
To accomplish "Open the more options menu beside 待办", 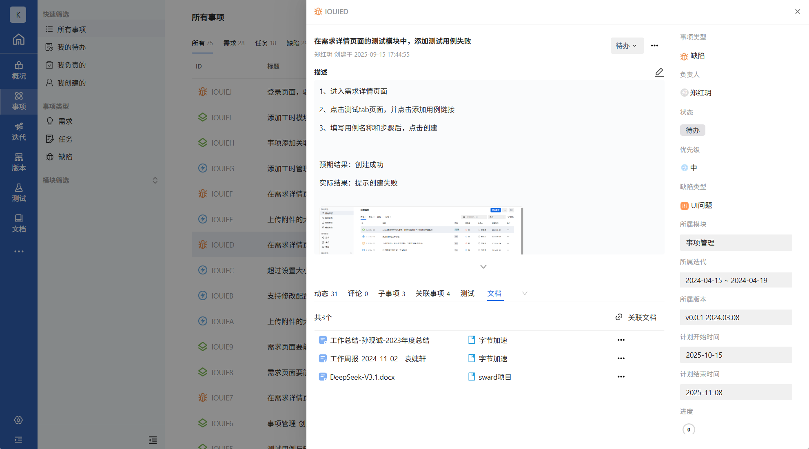I will coord(654,46).
